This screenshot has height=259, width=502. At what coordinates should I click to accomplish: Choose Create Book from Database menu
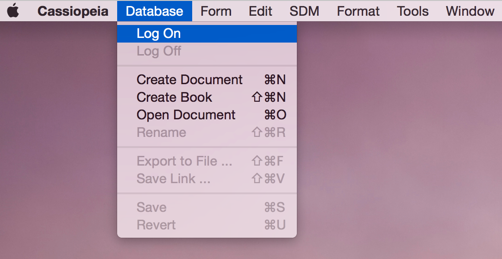click(207, 97)
